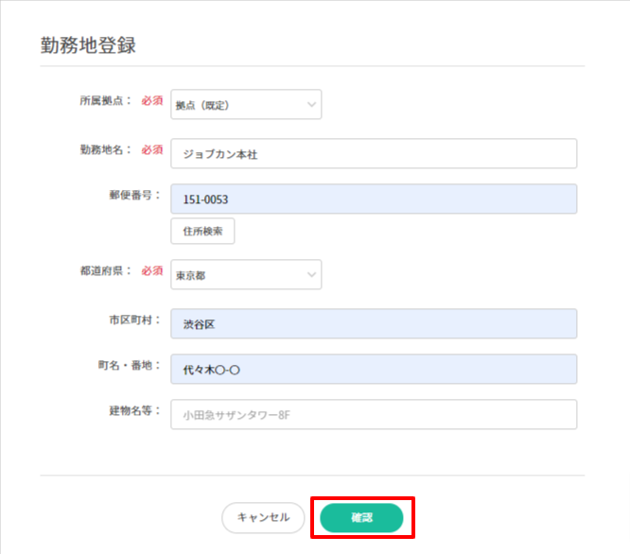Screen dimensions: 630x554
Task: Click the 町名・番地 field label
Action: point(129,365)
